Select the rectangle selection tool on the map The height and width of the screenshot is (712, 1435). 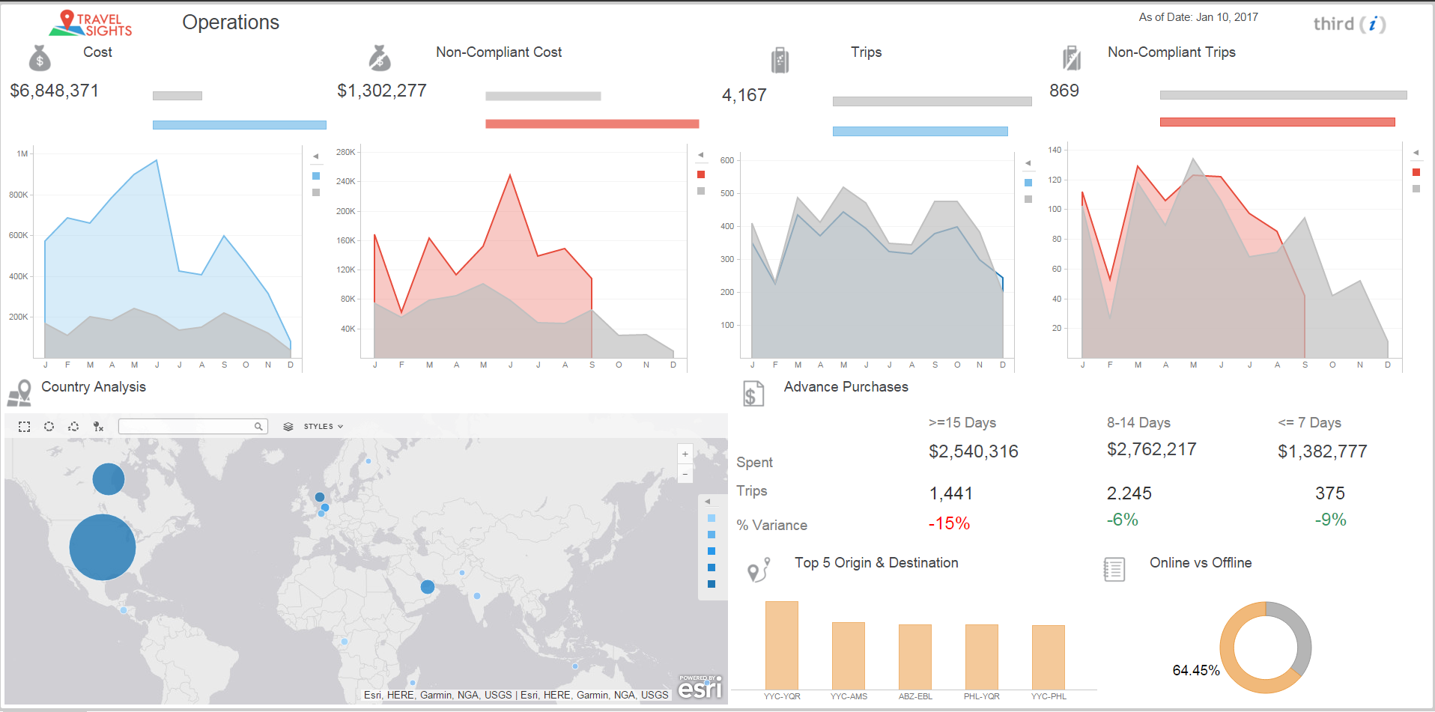pos(24,427)
